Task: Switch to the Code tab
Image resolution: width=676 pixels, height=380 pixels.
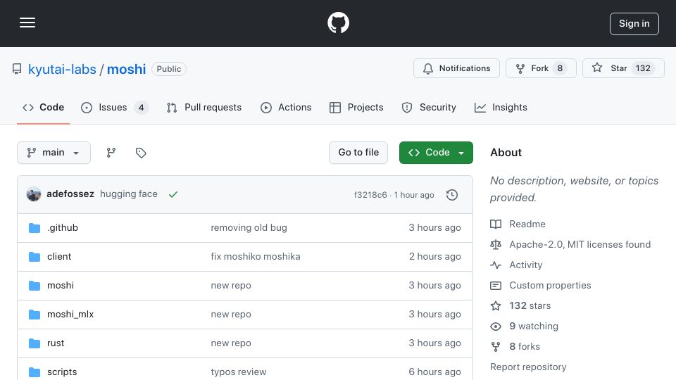Action: tap(44, 107)
